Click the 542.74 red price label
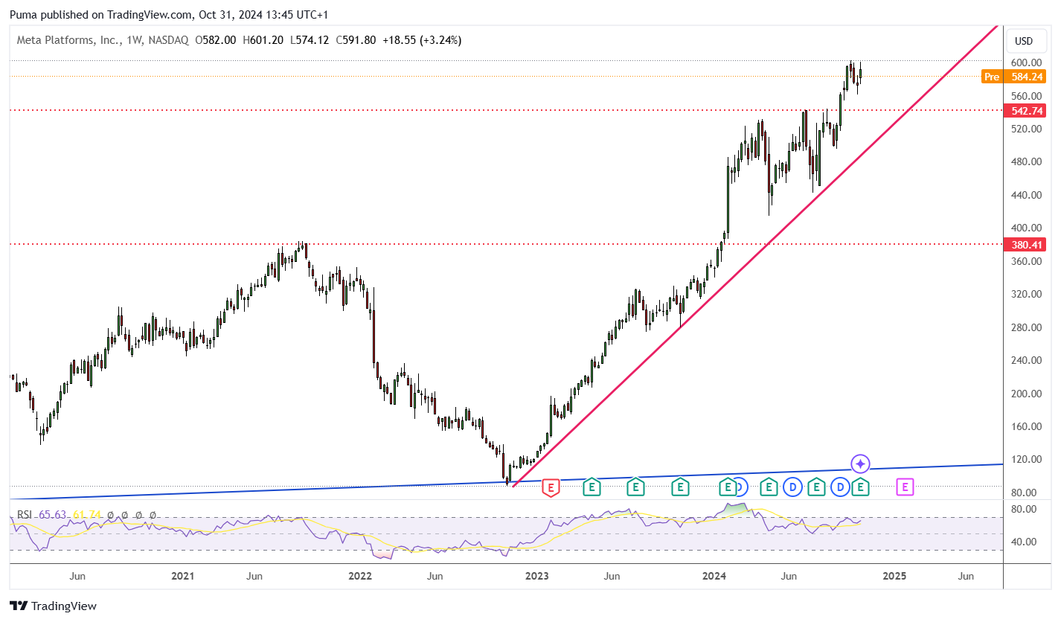 [x=1027, y=111]
